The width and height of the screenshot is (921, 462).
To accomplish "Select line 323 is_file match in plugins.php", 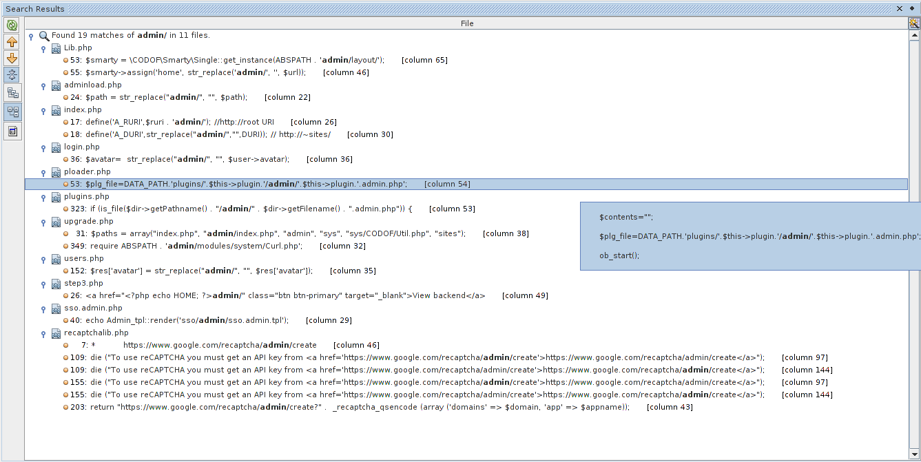I will pos(269,209).
